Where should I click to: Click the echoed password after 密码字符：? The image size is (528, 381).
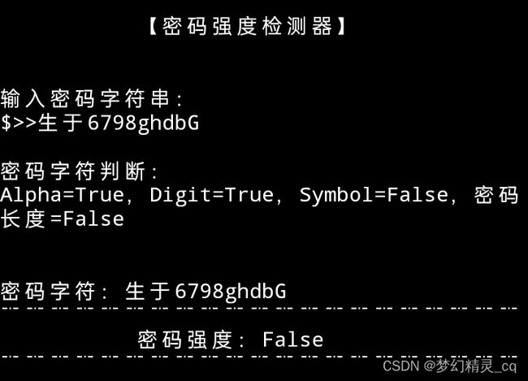click(206, 292)
